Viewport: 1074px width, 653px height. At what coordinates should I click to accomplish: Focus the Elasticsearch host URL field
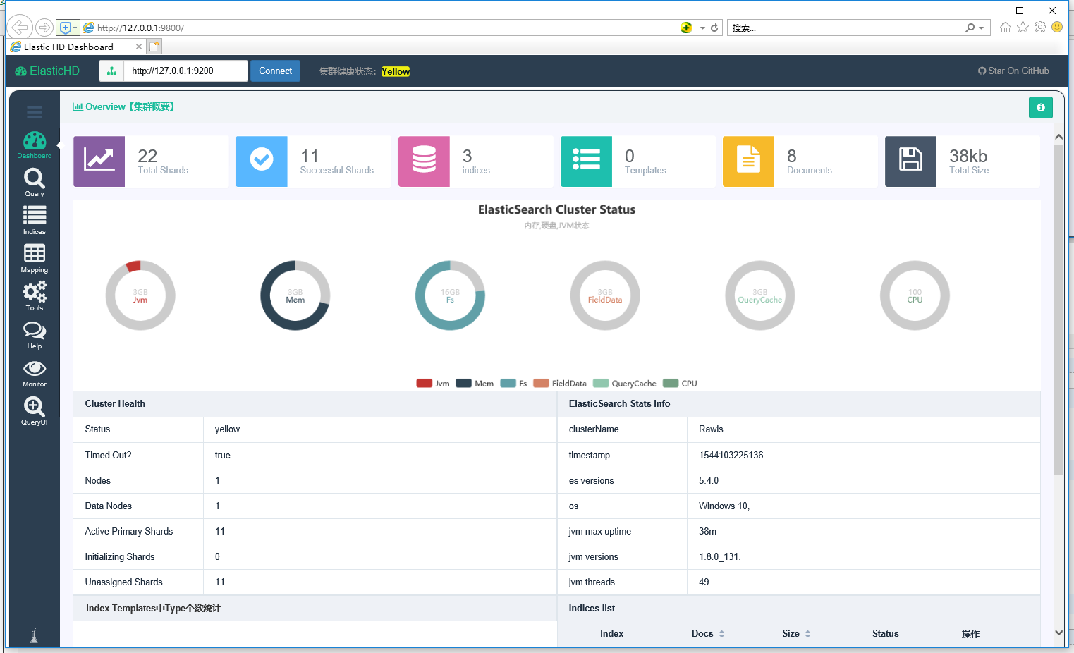click(186, 71)
